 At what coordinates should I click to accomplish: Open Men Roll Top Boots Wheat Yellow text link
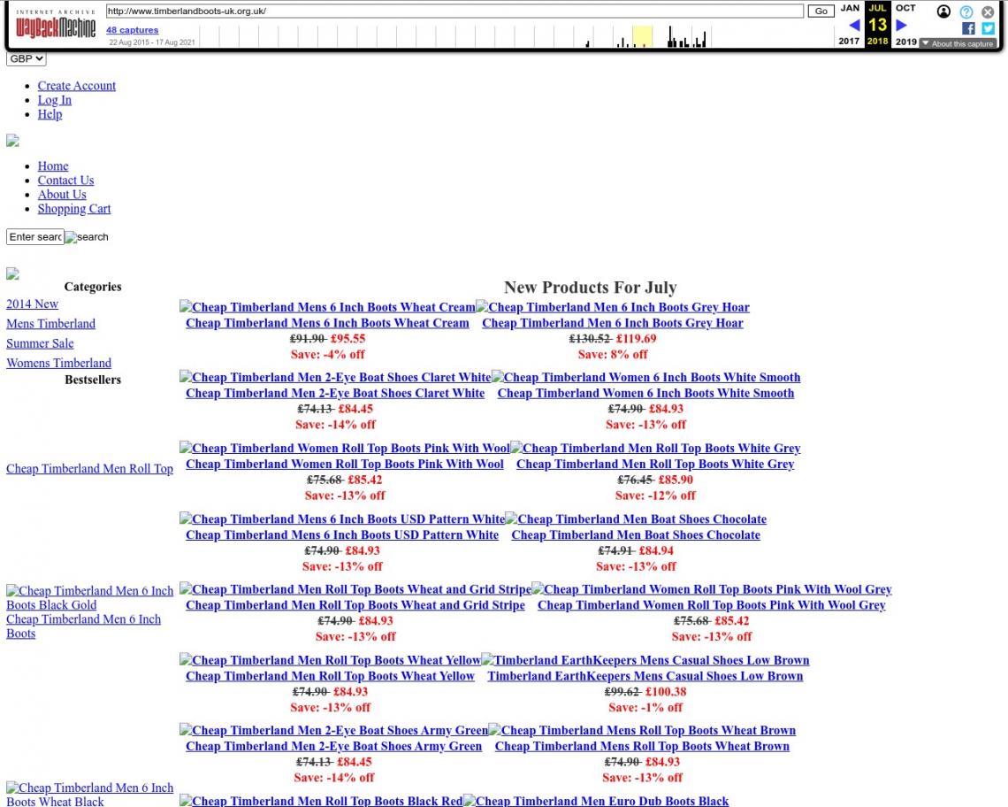point(330,676)
